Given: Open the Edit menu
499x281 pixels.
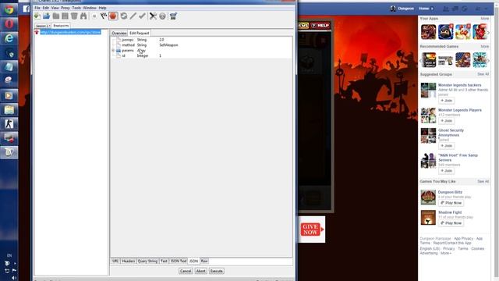Looking at the screenshot, I should [46, 8].
